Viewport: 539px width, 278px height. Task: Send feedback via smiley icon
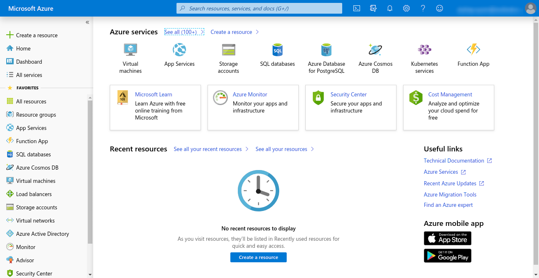coord(440,8)
